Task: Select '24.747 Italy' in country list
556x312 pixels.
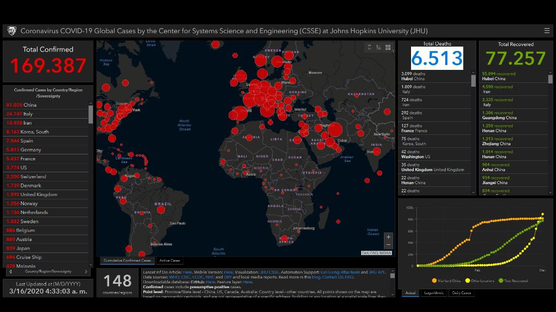Action: point(46,114)
